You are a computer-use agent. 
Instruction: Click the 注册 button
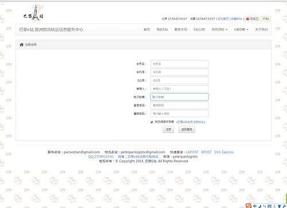pos(168,129)
